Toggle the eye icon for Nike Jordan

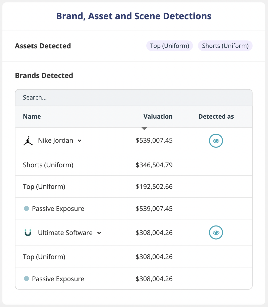pyautogui.click(x=216, y=141)
